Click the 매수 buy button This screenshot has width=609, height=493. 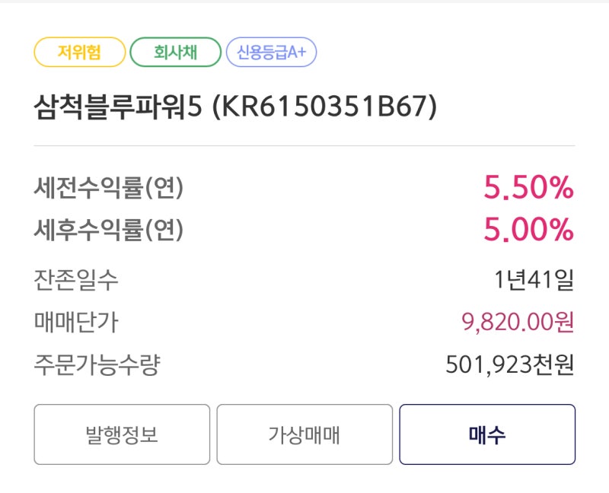[487, 434]
